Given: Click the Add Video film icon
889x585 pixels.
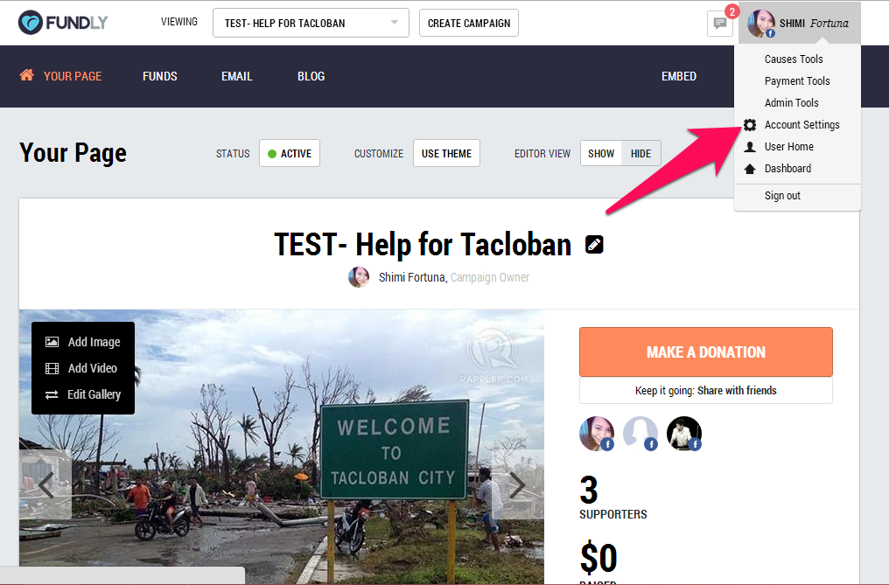Looking at the screenshot, I should [x=52, y=368].
